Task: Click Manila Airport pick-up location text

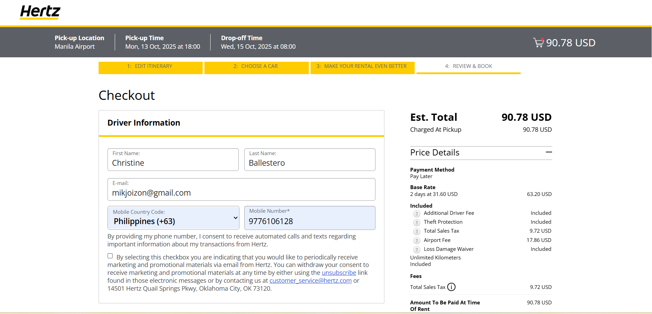Action: [x=75, y=47]
